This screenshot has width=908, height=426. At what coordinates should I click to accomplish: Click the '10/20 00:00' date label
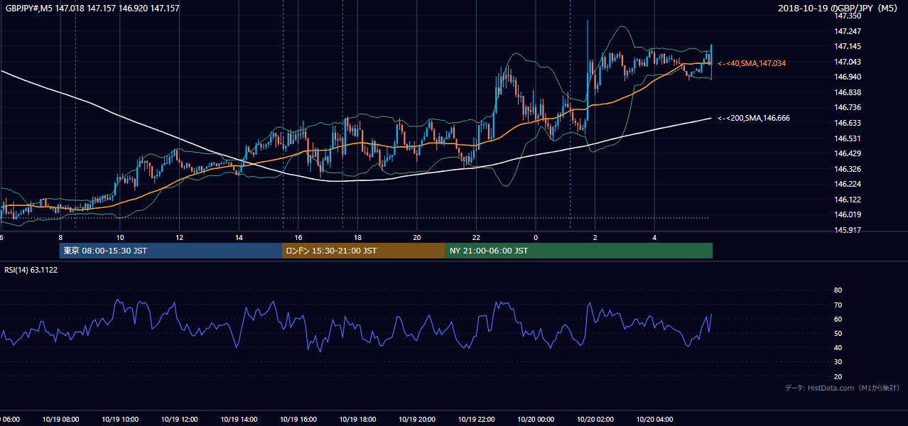[536, 420]
